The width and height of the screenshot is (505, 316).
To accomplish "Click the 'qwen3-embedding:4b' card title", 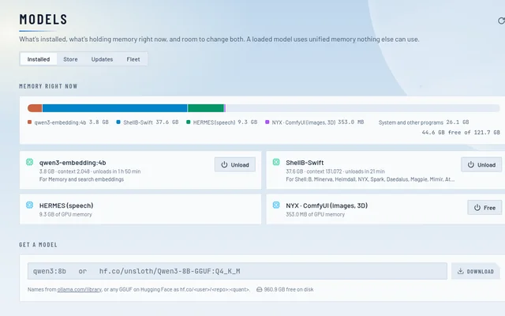I will (x=73, y=163).
